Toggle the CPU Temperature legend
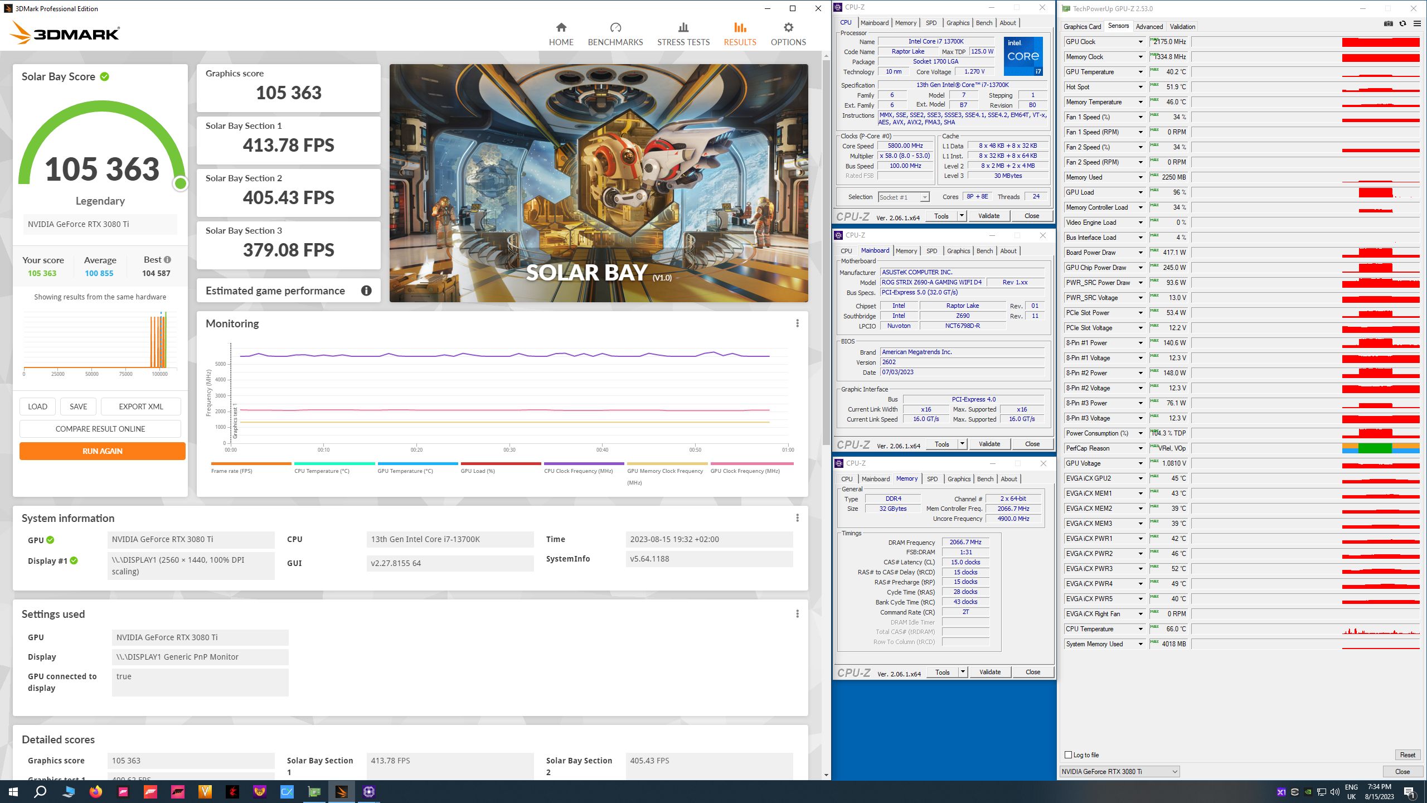Screen dimensions: 1427x803 [334, 468]
